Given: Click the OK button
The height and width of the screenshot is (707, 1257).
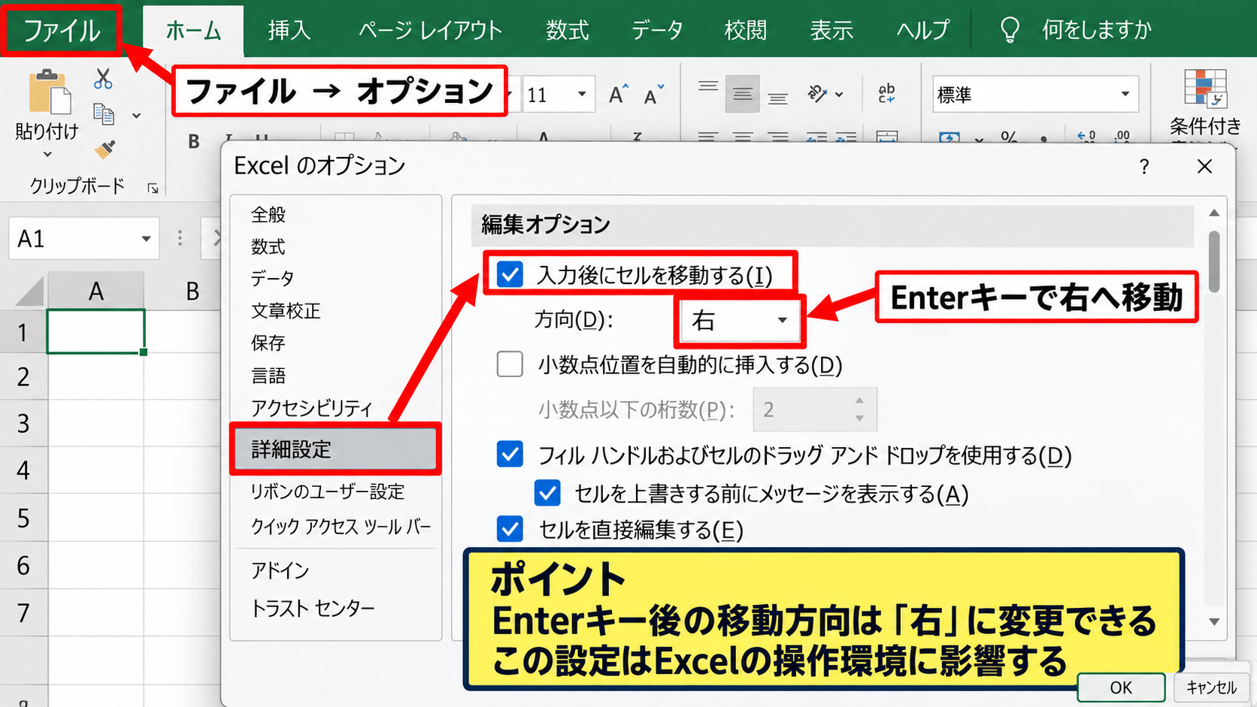Looking at the screenshot, I should 1121,687.
